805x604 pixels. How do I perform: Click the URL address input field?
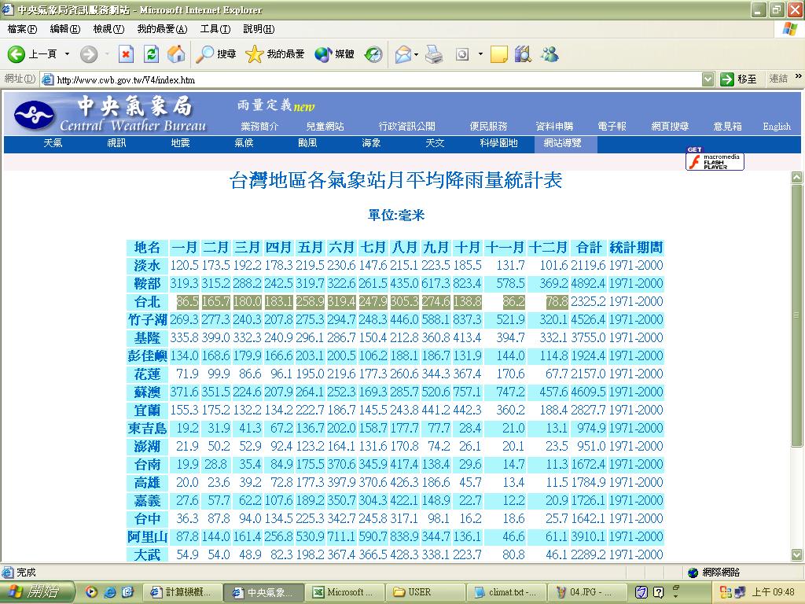point(369,79)
